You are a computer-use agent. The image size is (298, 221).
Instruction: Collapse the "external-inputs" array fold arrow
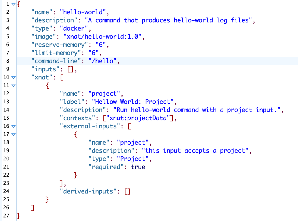tap(13, 126)
